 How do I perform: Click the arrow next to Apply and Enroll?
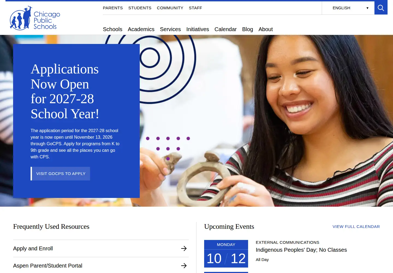pos(184,248)
